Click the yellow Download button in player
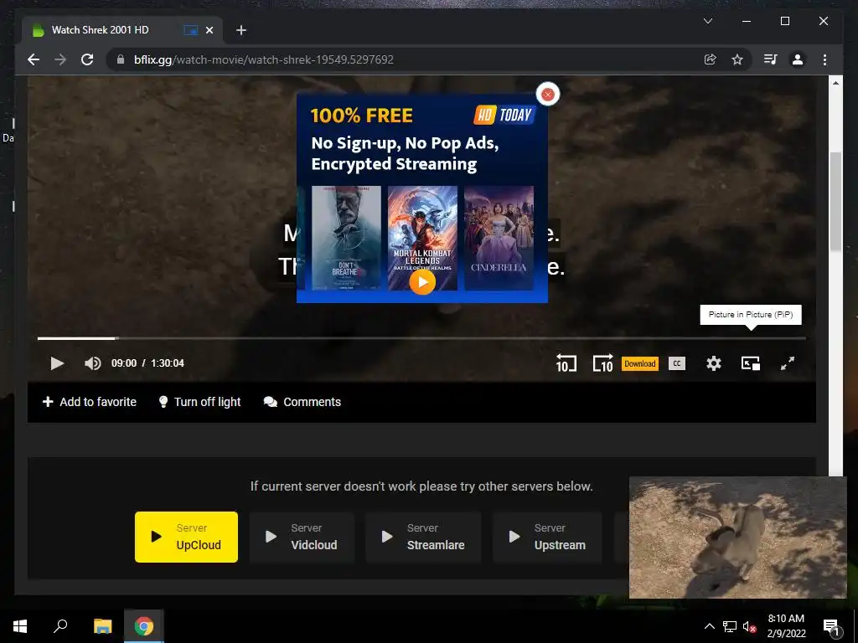 [x=639, y=363]
